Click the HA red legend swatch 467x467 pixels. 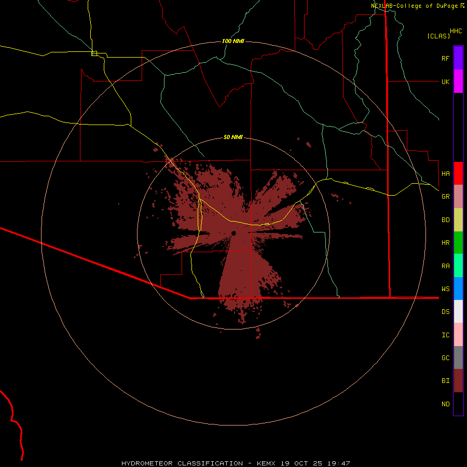coord(458,173)
